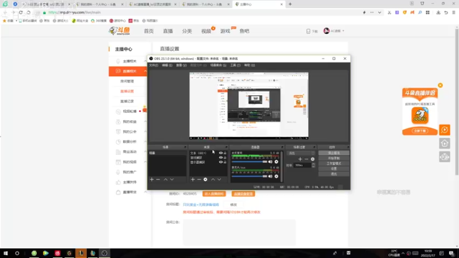The width and height of the screenshot is (459, 258).
Task: Open the scene transition type dropdown
Action: tap(301, 153)
